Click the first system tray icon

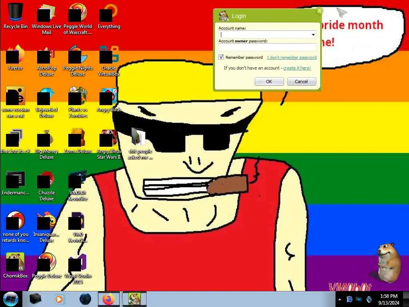point(349,299)
